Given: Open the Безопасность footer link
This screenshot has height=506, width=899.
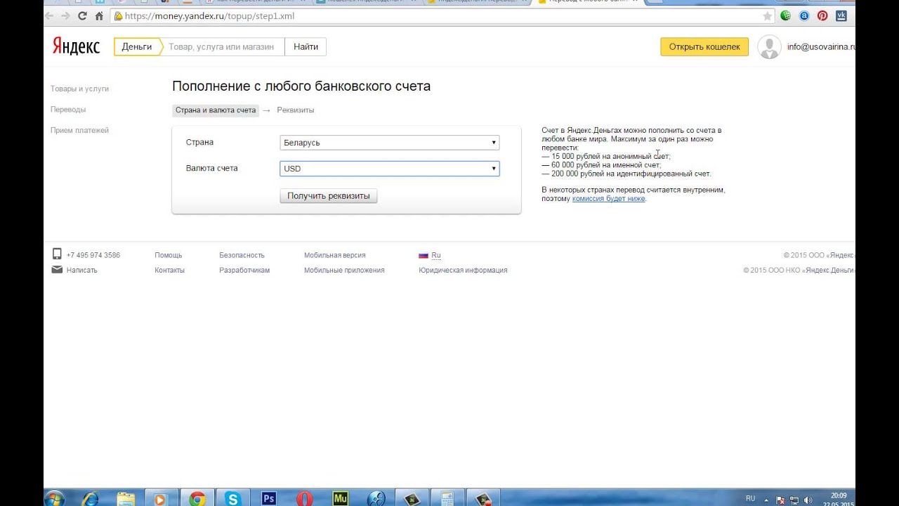Looking at the screenshot, I should (242, 255).
